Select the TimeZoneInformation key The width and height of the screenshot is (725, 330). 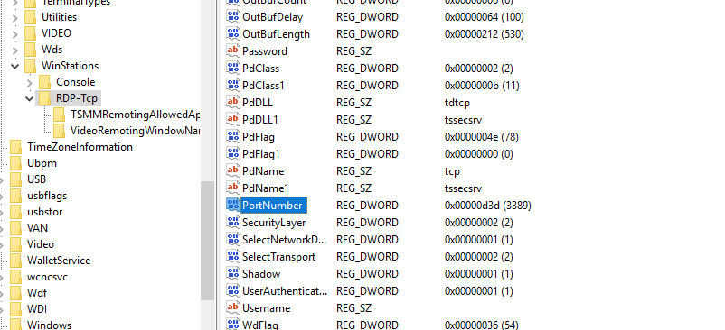[x=80, y=147]
